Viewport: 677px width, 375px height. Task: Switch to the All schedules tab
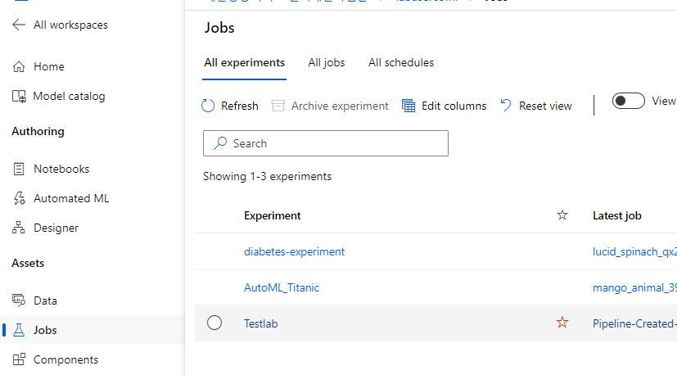click(401, 63)
